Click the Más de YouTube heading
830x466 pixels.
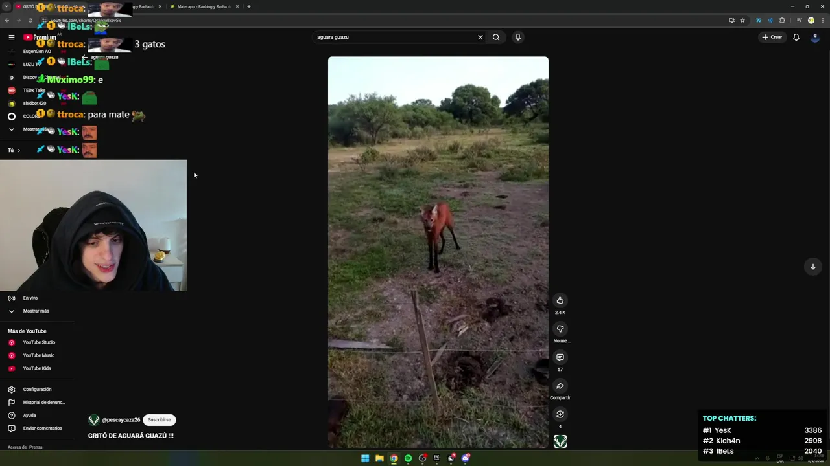(x=27, y=331)
